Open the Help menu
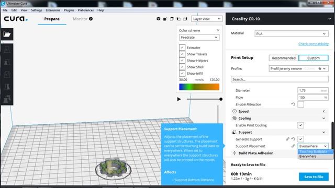The height and width of the screenshot is (188, 335). coord(100,10)
